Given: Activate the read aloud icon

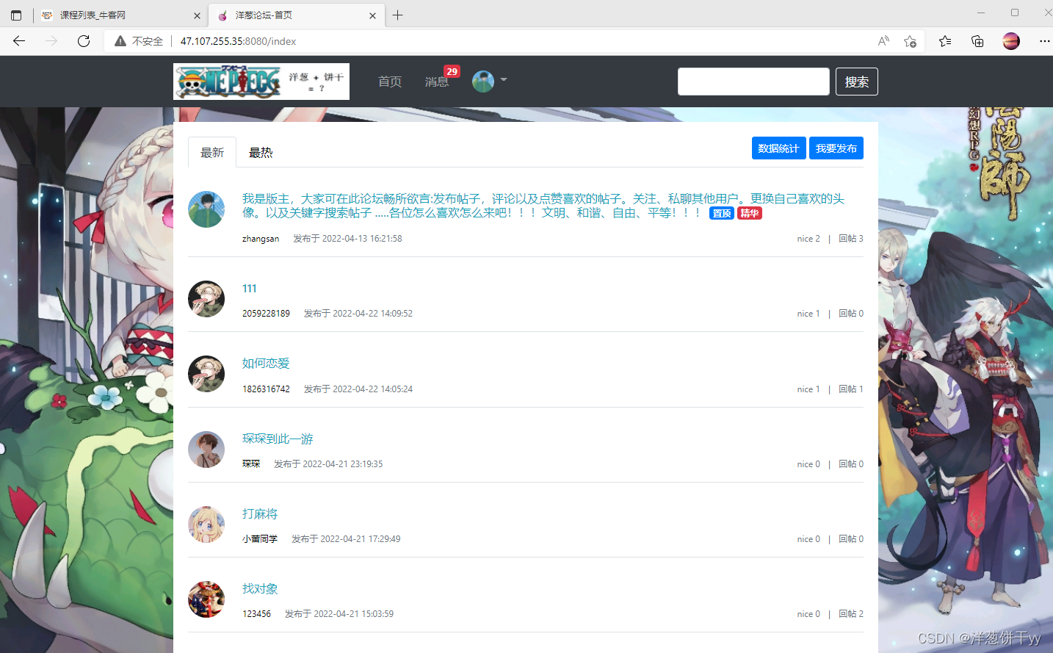Looking at the screenshot, I should click(883, 41).
